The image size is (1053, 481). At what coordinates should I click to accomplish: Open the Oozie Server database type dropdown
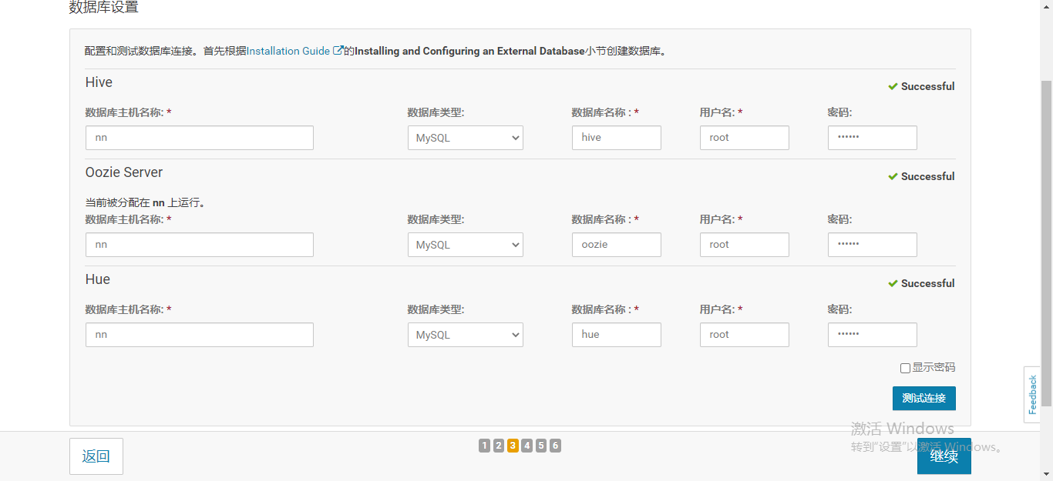click(466, 245)
